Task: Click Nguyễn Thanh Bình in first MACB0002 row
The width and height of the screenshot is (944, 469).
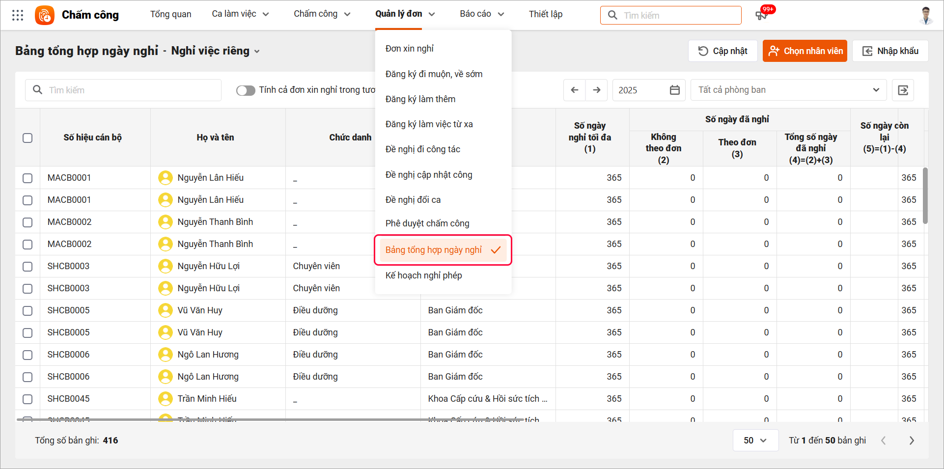Action: [215, 222]
